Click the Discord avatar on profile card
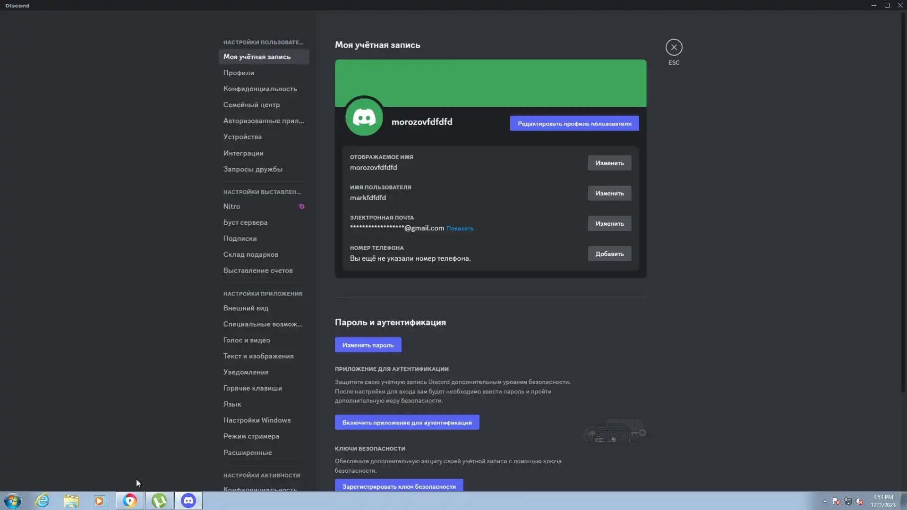Screen dimensions: 907x510 [x=364, y=117]
